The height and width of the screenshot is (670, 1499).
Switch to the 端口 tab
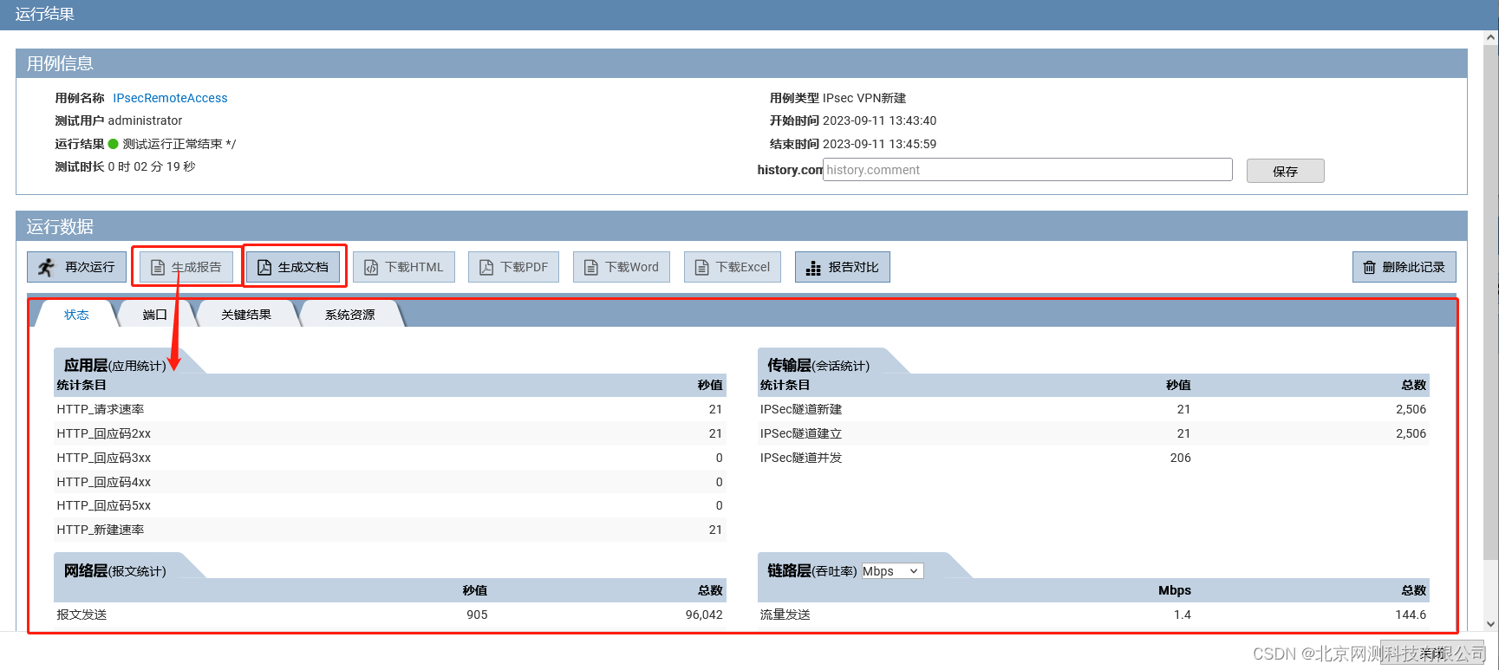155,315
